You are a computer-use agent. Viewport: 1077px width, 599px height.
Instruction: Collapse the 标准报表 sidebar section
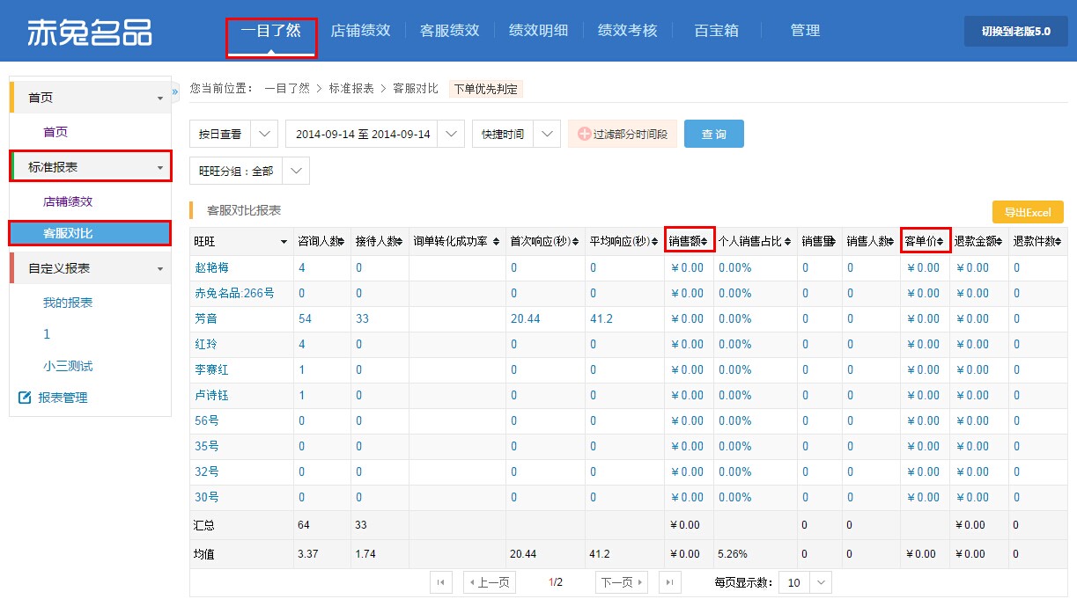point(159,167)
